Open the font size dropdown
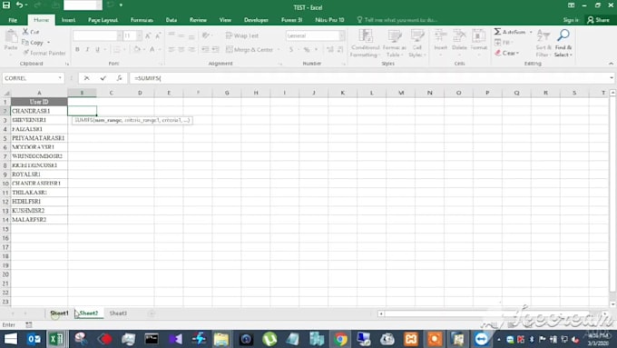Viewport: 617px width, 348px height. (x=139, y=35)
